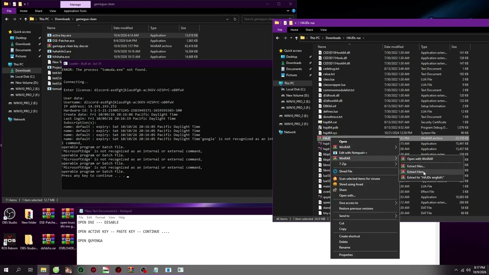Screen dimensions: 489x275
Task: Select Extract to "HAJDx english\" entry
Action: tap(425, 177)
